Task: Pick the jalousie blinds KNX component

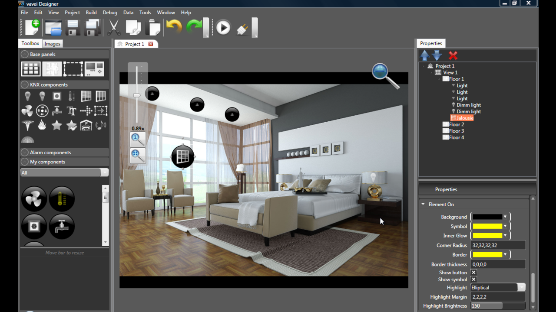Action: click(86, 96)
